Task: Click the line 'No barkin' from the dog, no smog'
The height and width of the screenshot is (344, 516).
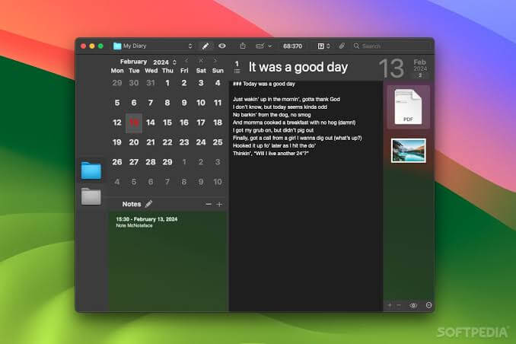Action: (272, 115)
